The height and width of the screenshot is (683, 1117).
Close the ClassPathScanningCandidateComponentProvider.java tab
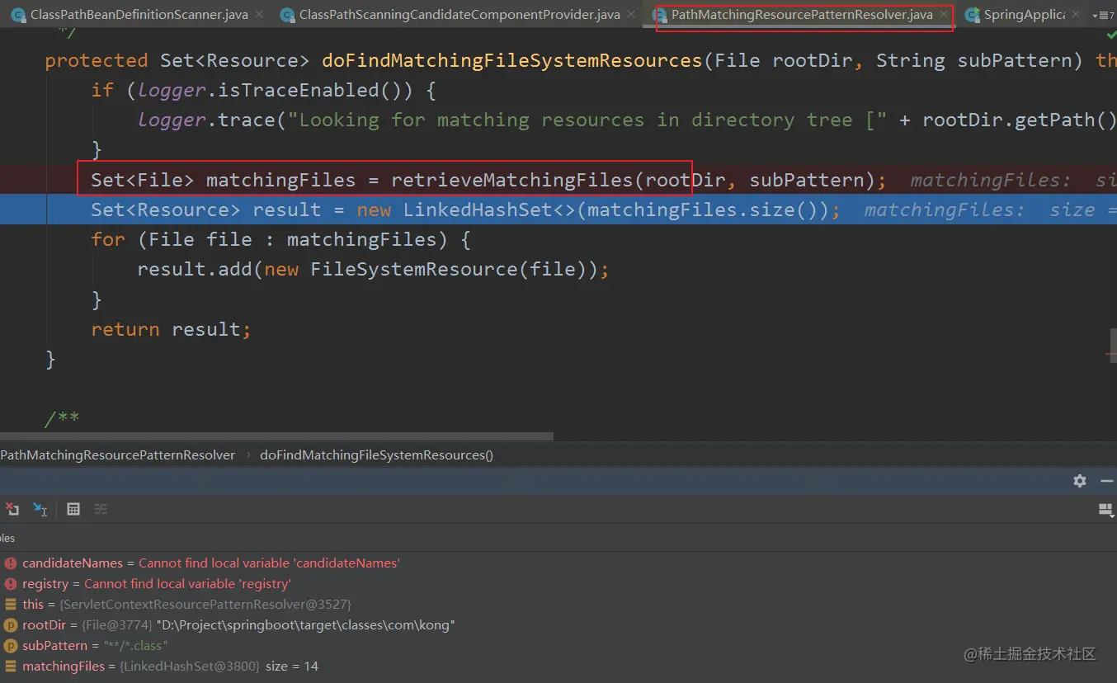click(x=632, y=15)
